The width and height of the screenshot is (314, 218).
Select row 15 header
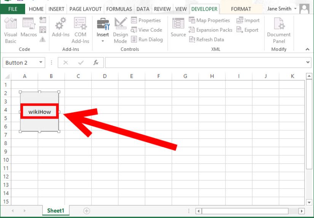pos(6,201)
